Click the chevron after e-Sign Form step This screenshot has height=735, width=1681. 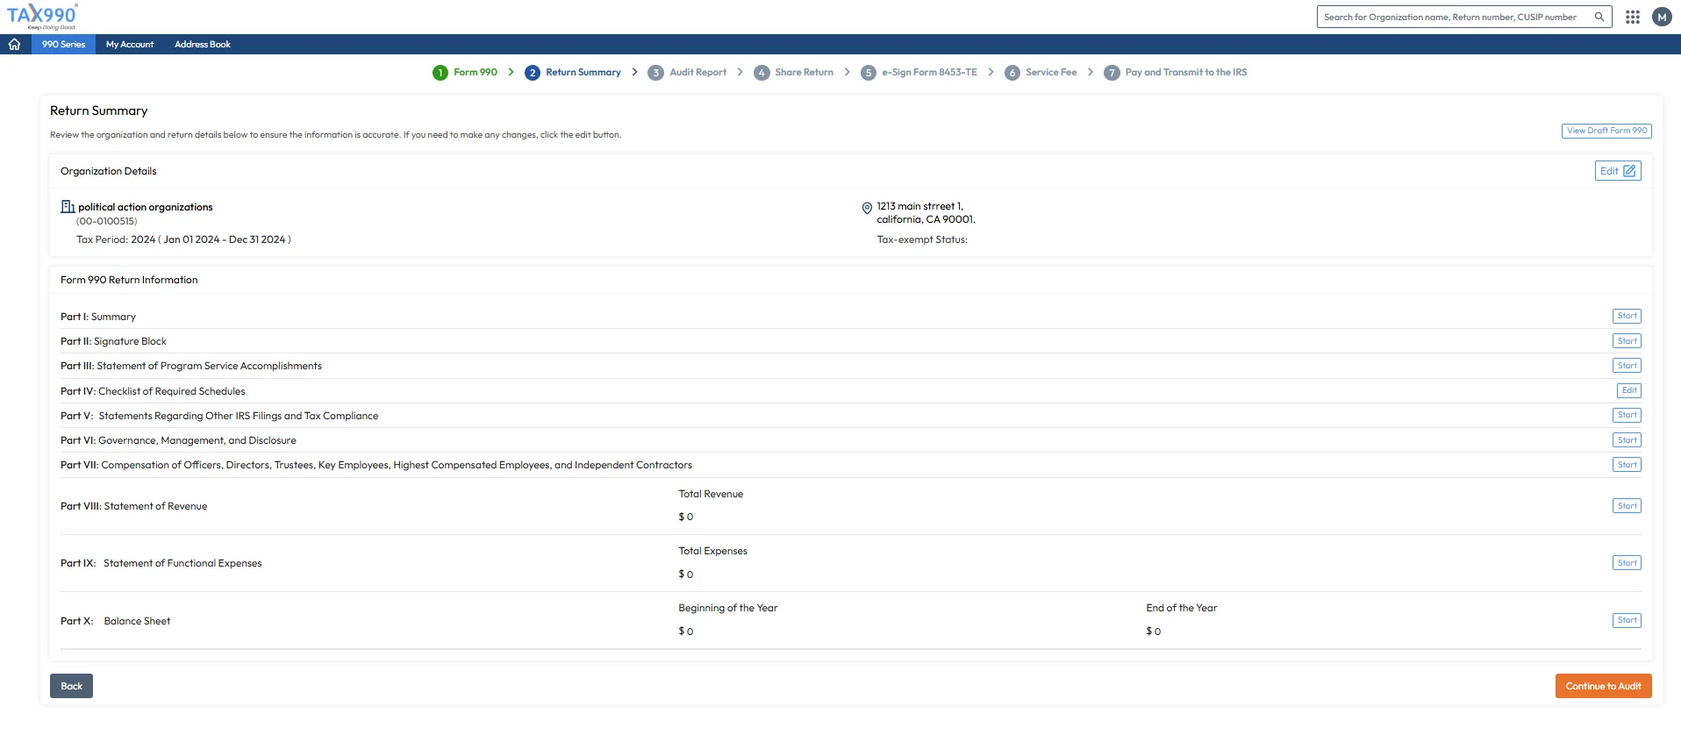pyautogui.click(x=991, y=72)
